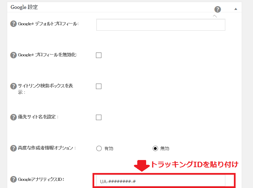
Task: Focus the Google+ デフォルトプロフィール text field
Action: pos(161,25)
